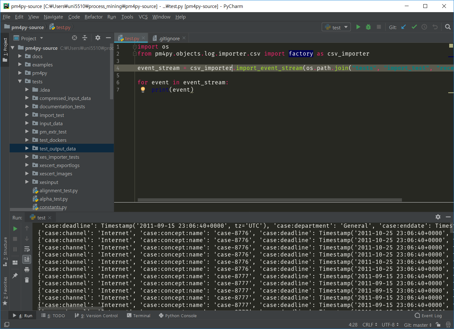Open the Refactor menu
This screenshot has width=454, height=329.
(x=94, y=17)
